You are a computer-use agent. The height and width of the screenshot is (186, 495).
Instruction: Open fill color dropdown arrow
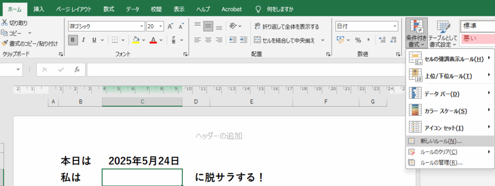(144, 40)
